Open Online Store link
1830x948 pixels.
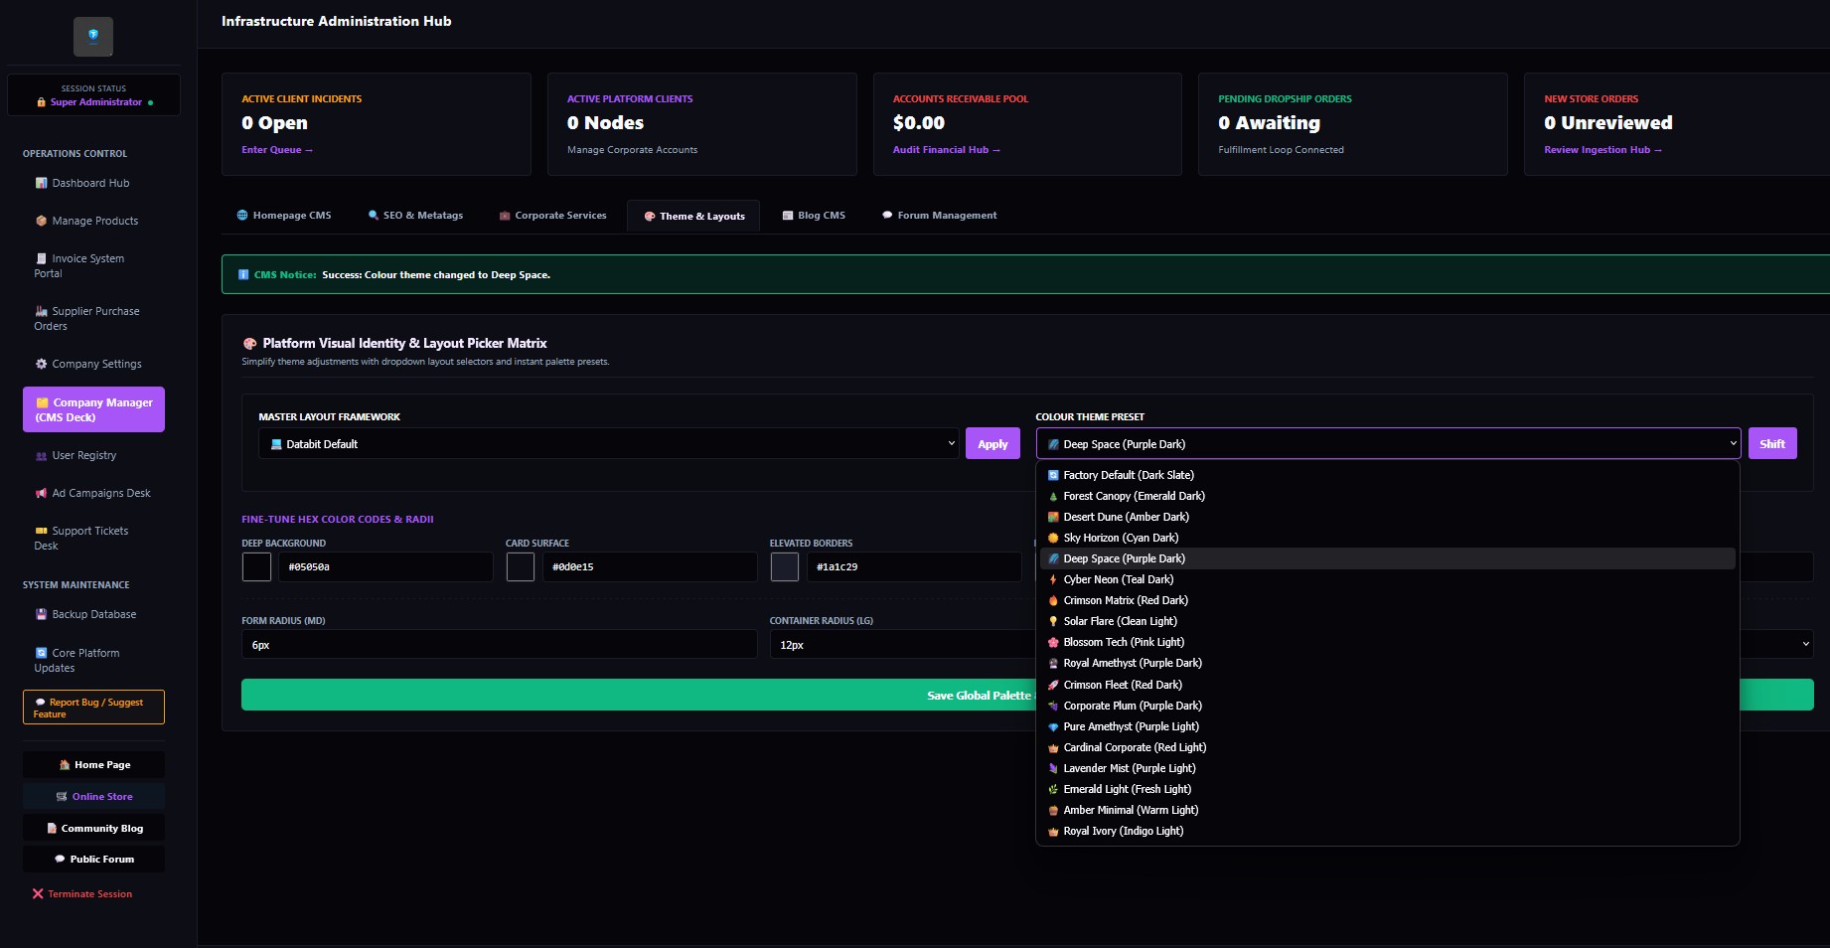[93, 796]
